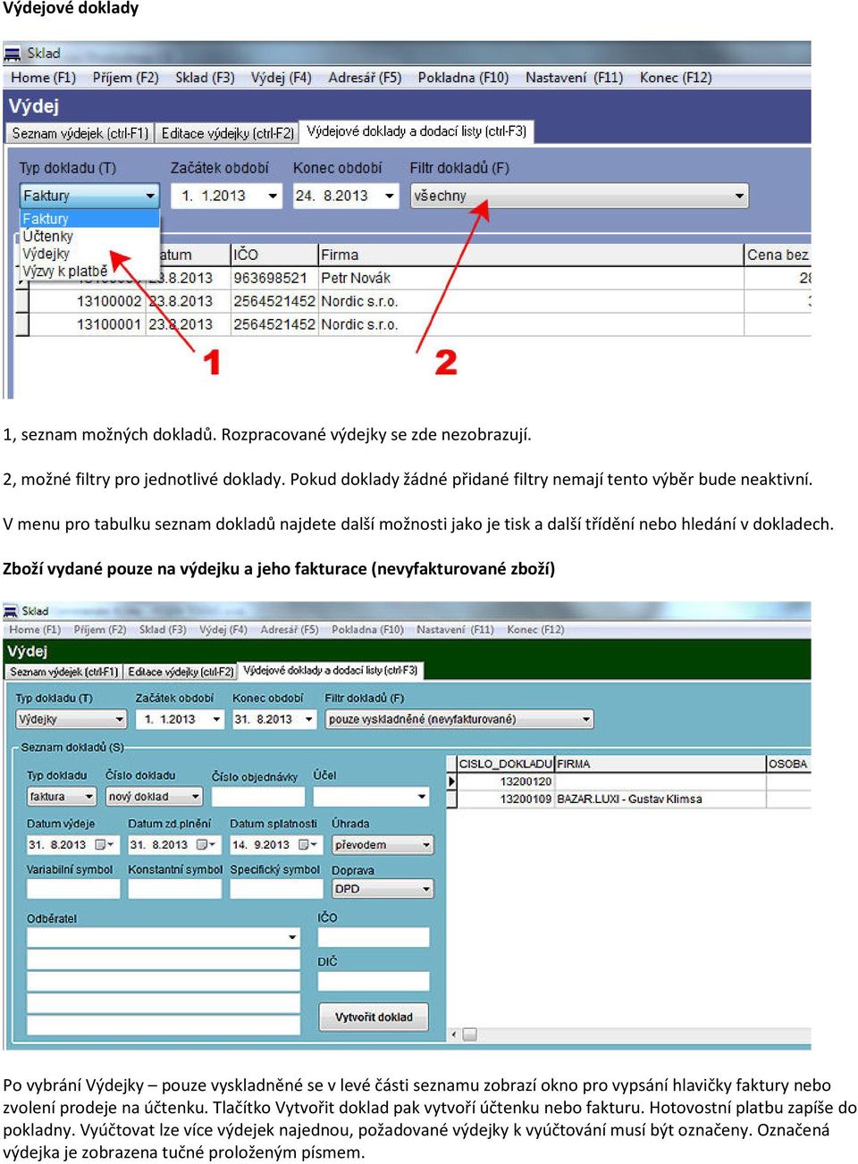Open calendar icon in Datum výdeje field
Screen dimensions: 858x1164
coord(105,844)
